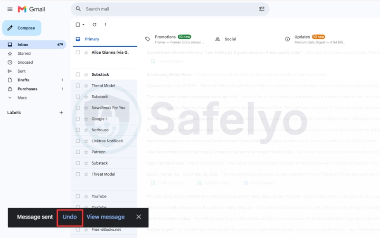Open the Free-eBooks.net email
Viewport: 380px width, 238px height.
225,230
